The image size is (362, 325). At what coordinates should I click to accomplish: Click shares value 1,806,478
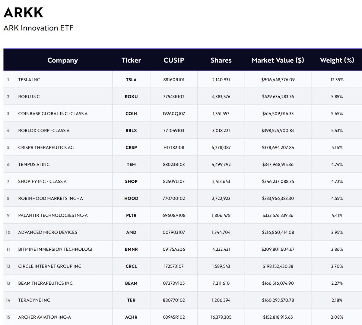pyautogui.click(x=221, y=215)
